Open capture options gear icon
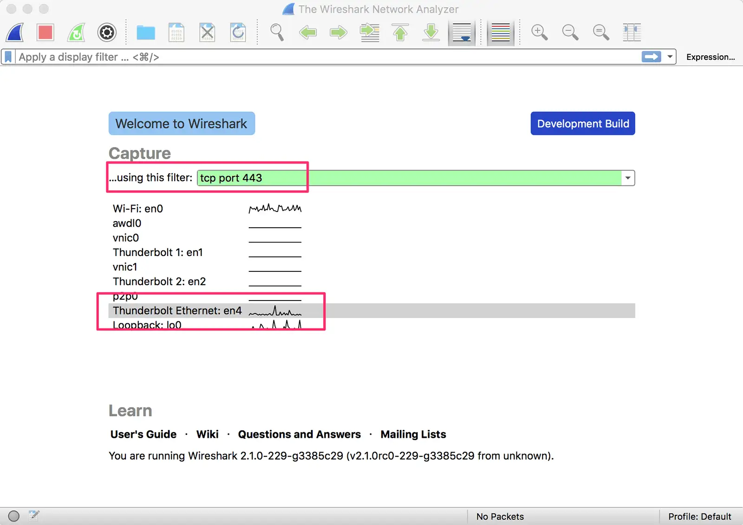 [107, 32]
